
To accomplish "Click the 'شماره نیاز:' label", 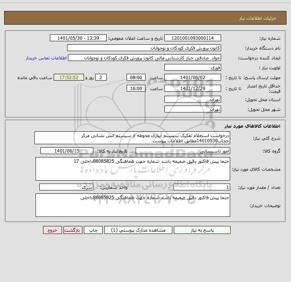I will (x=270, y=38).
